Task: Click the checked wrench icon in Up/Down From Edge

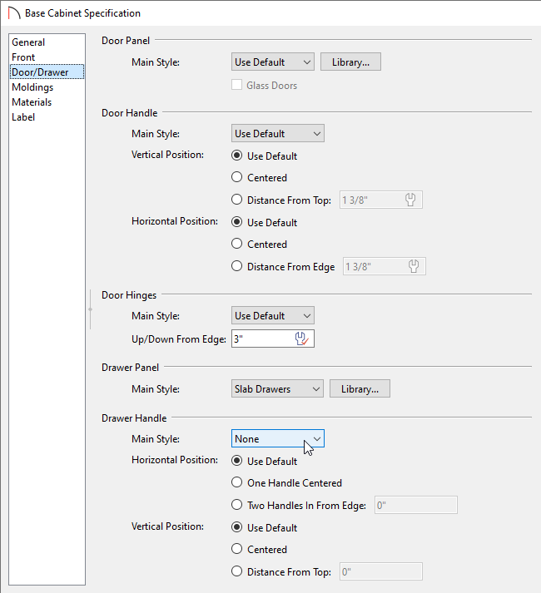Action: pos(302,339)
